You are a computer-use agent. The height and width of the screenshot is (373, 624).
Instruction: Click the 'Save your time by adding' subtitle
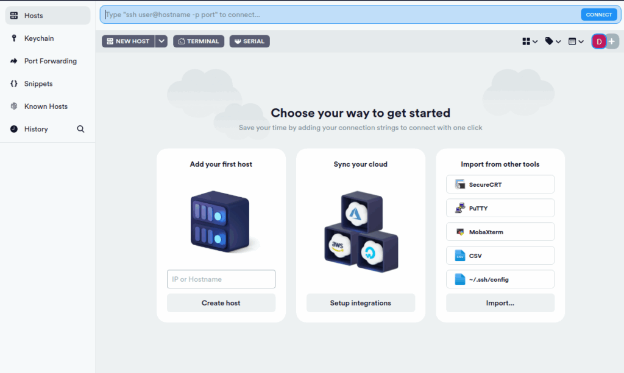pos(361,128)
